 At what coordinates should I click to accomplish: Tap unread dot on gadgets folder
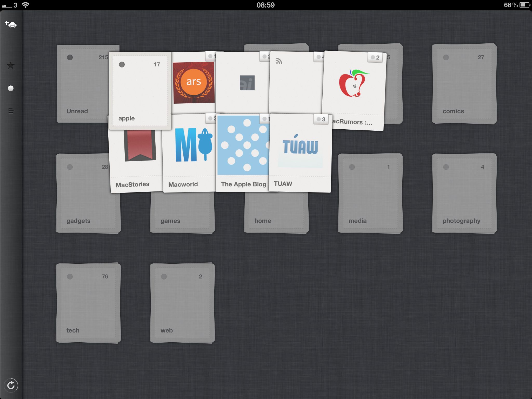(70, 167)
